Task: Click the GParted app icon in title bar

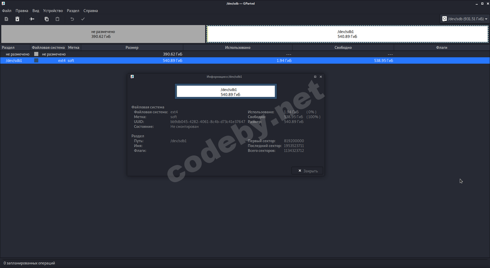Action: pos(3,3)
